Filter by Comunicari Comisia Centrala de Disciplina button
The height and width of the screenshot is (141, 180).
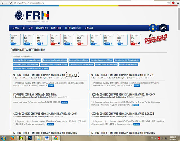54,64
